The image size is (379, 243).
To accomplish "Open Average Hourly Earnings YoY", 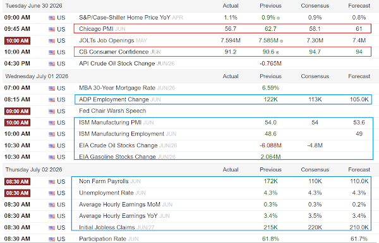I will click(118, 216).
